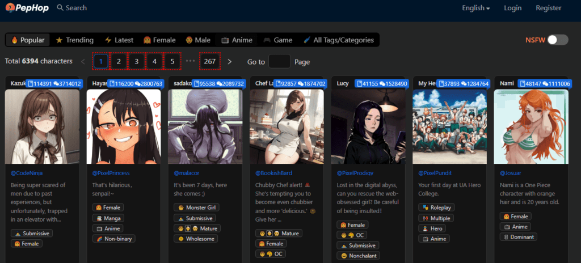Click the 95538 2089732 stats badge
This screenshot has width=581, height=263.
(x=219, y=84)
